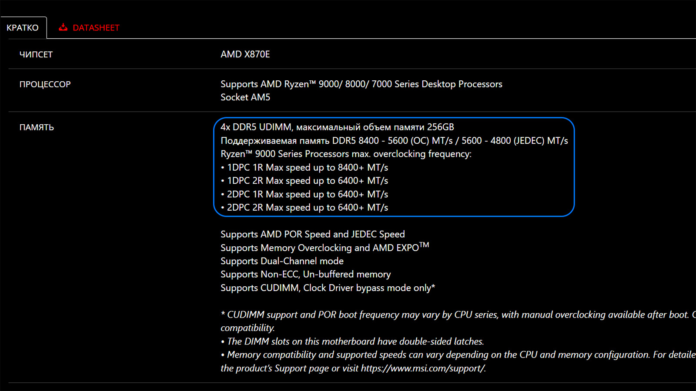Viewport: 696px width, 391px height.
Task: Click the 4x DDR5 UDIMM 256GB line
Action: [337, 127]
